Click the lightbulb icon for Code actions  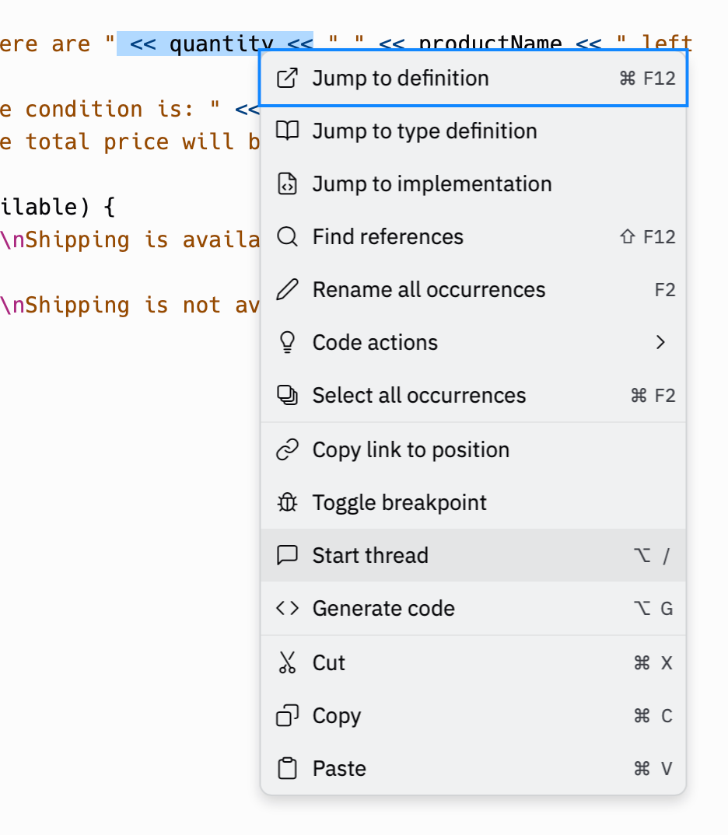[x=287, y=342]
